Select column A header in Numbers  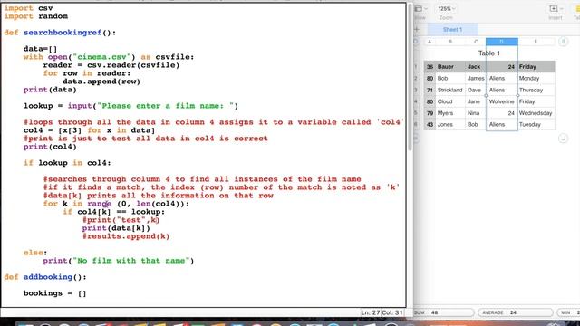click(x=430, y=42)
